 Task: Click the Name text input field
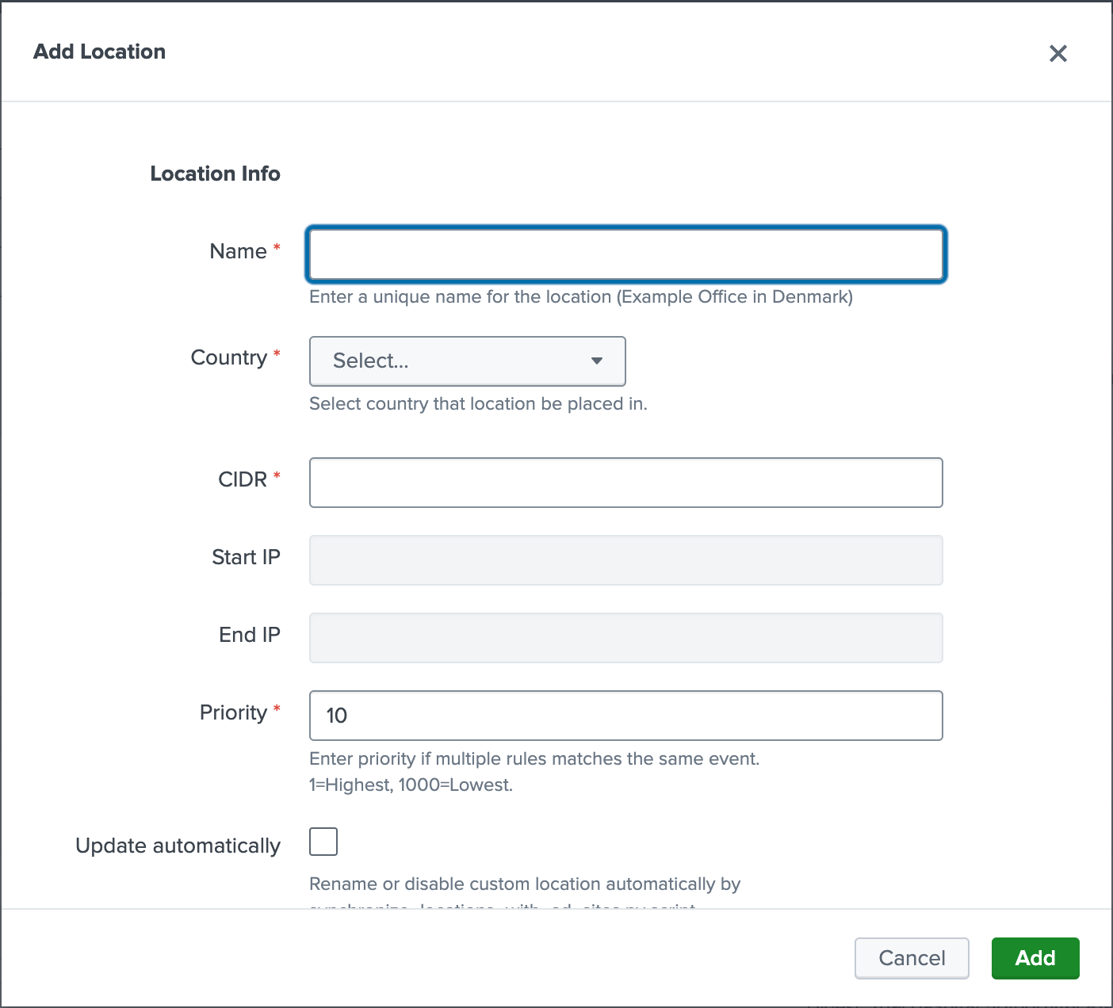[625, 254]
